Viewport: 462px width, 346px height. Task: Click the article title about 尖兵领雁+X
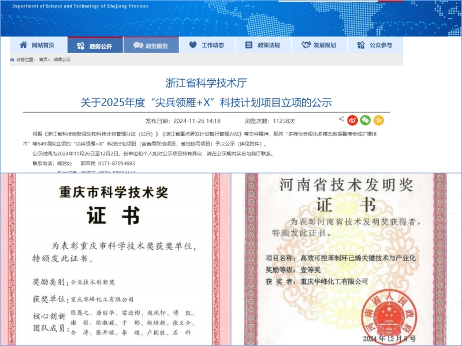pyautogui.click(x=206, y=103)
